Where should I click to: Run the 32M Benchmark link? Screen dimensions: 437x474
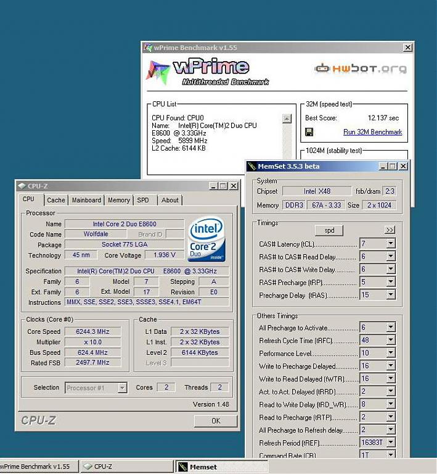(x=372, y=132)
